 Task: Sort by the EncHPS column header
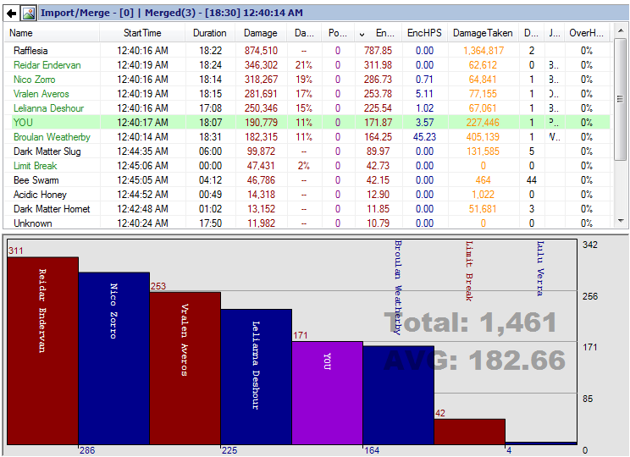click(x=424, y=33)
